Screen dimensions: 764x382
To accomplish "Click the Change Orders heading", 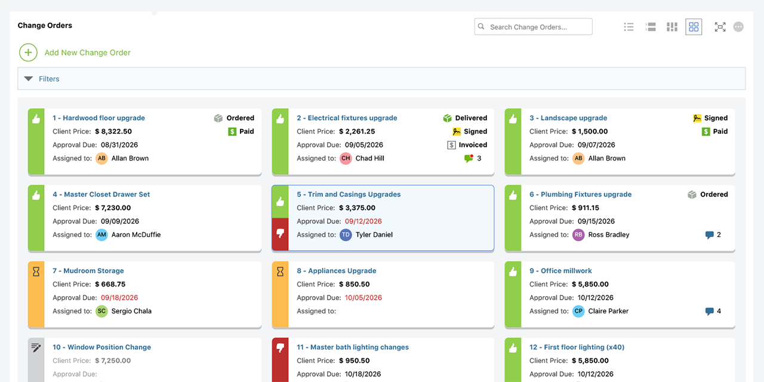I will coord(45,26).
